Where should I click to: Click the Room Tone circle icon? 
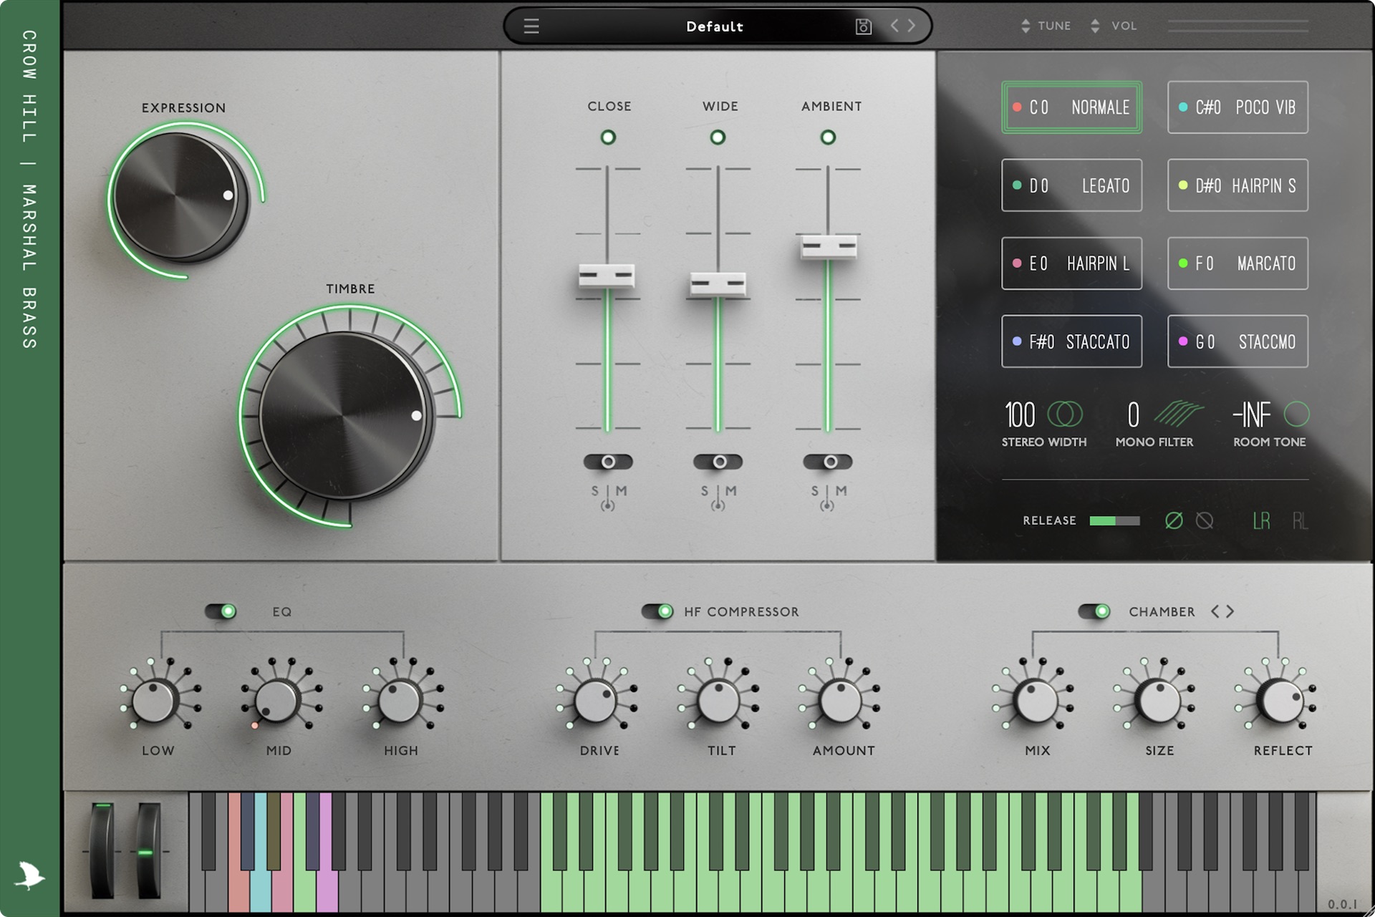(x=1296, y=414)
